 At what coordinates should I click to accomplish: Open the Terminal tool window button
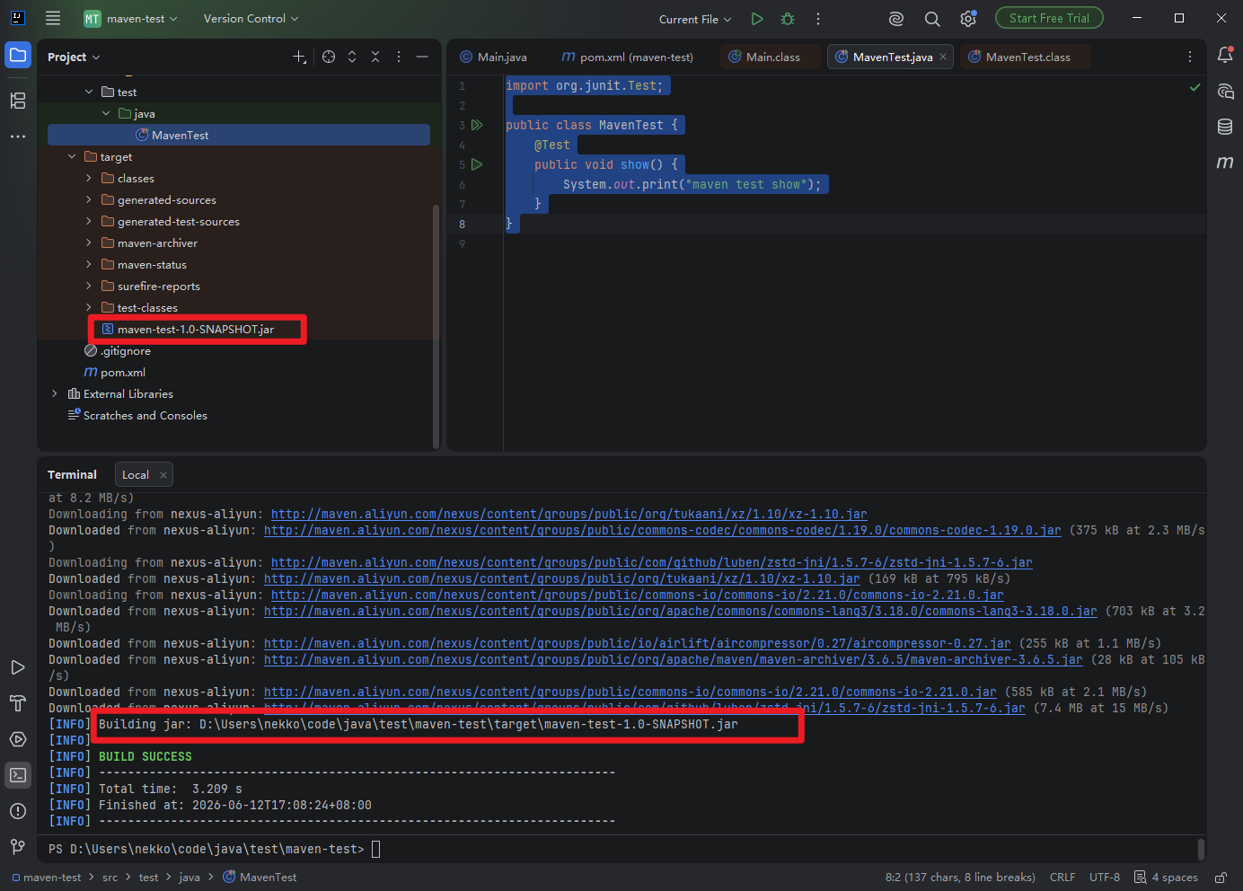coord(18,775)
